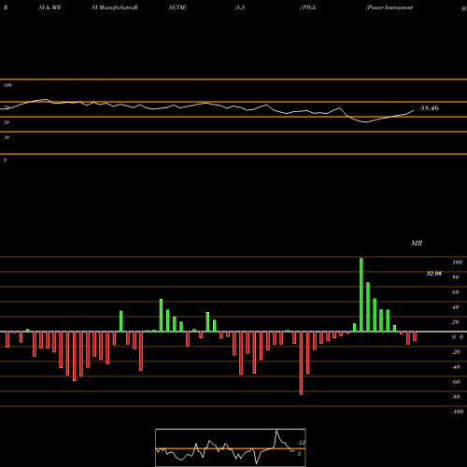Click the 30 level label on the RSI axis

[7, 137]
